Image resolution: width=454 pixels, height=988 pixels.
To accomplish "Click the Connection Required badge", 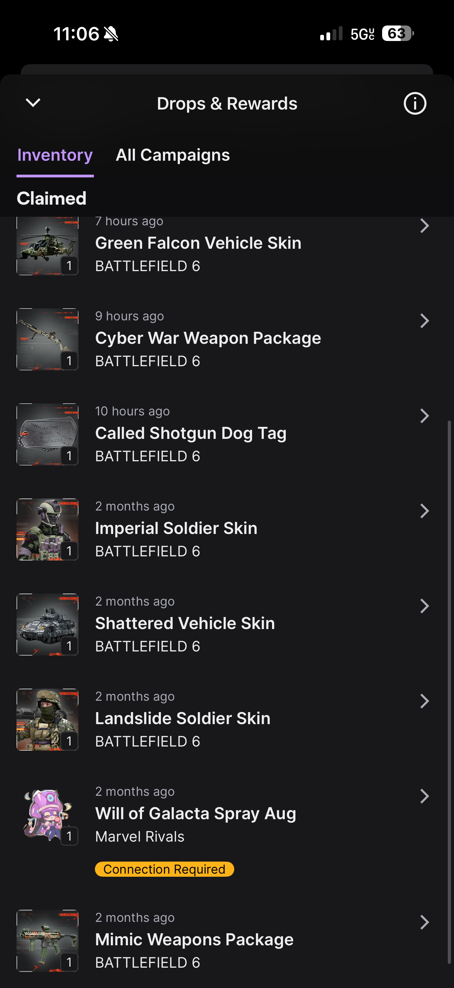I will (x=164, y=869).
